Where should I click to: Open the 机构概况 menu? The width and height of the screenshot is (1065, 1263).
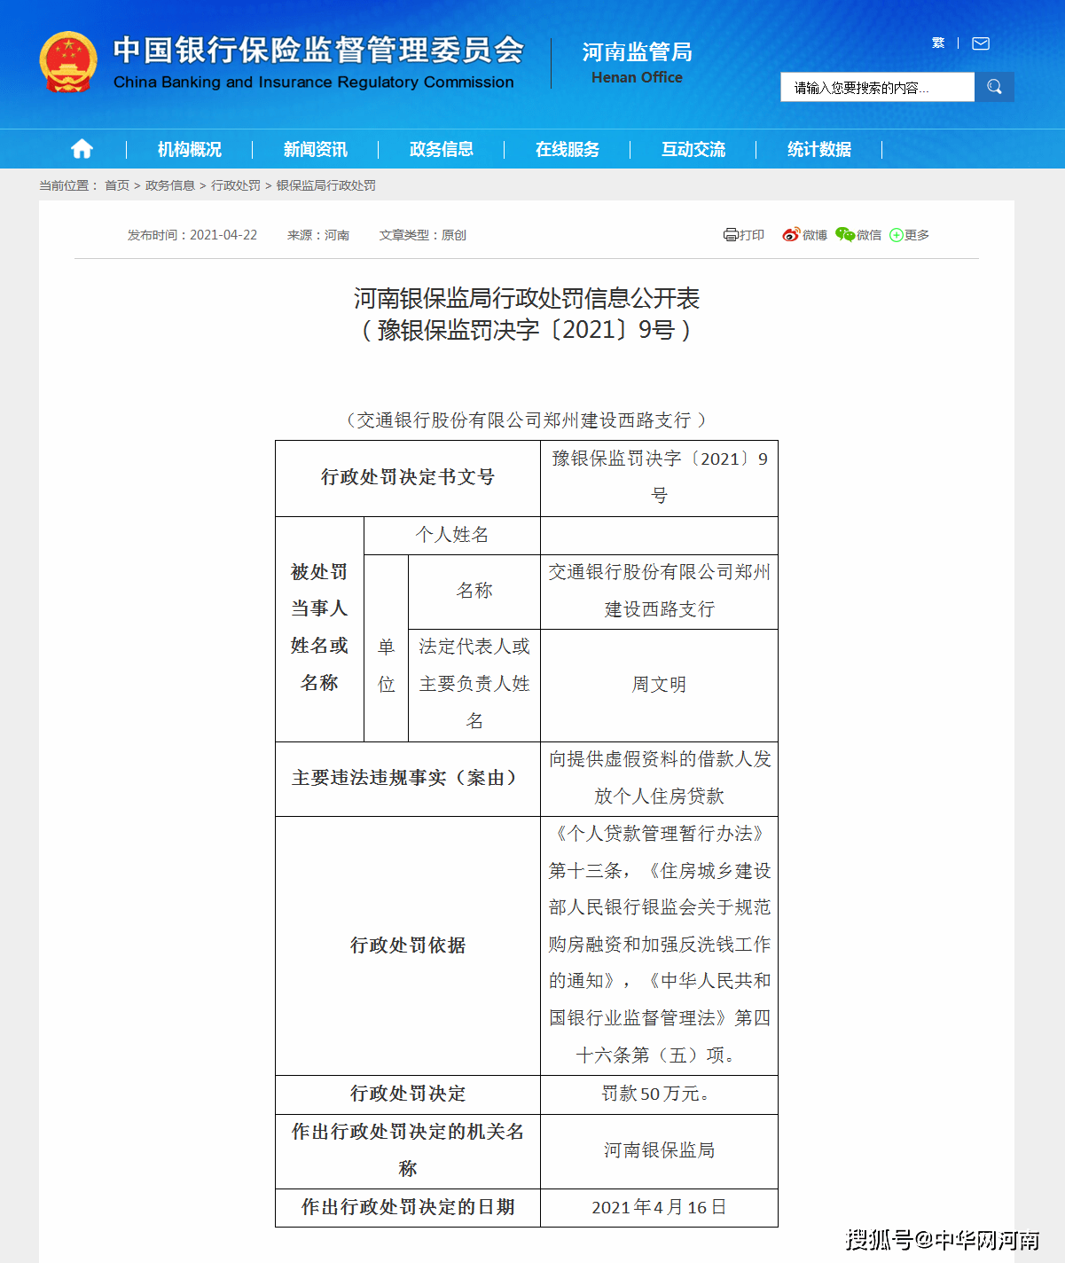[190, 149]
